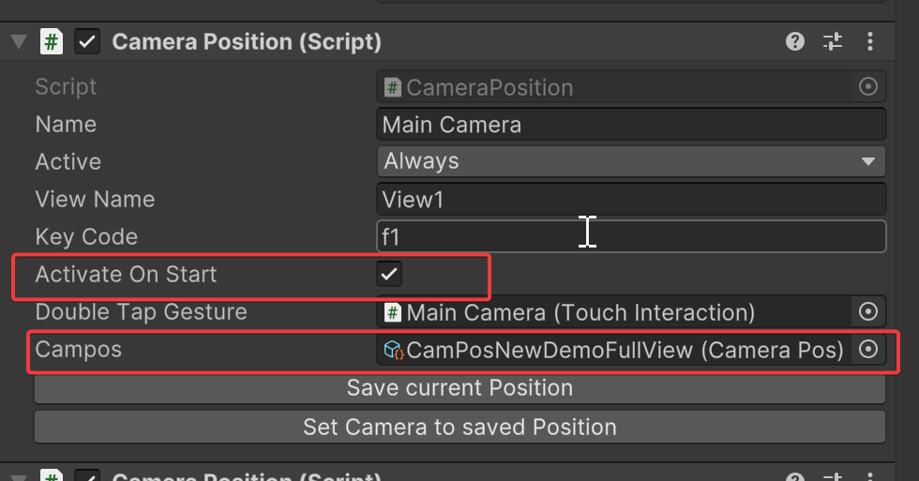This screenshot has height=481, width=919.
Task: Open Camera Position component kebab menu
Action: (870, 41)
